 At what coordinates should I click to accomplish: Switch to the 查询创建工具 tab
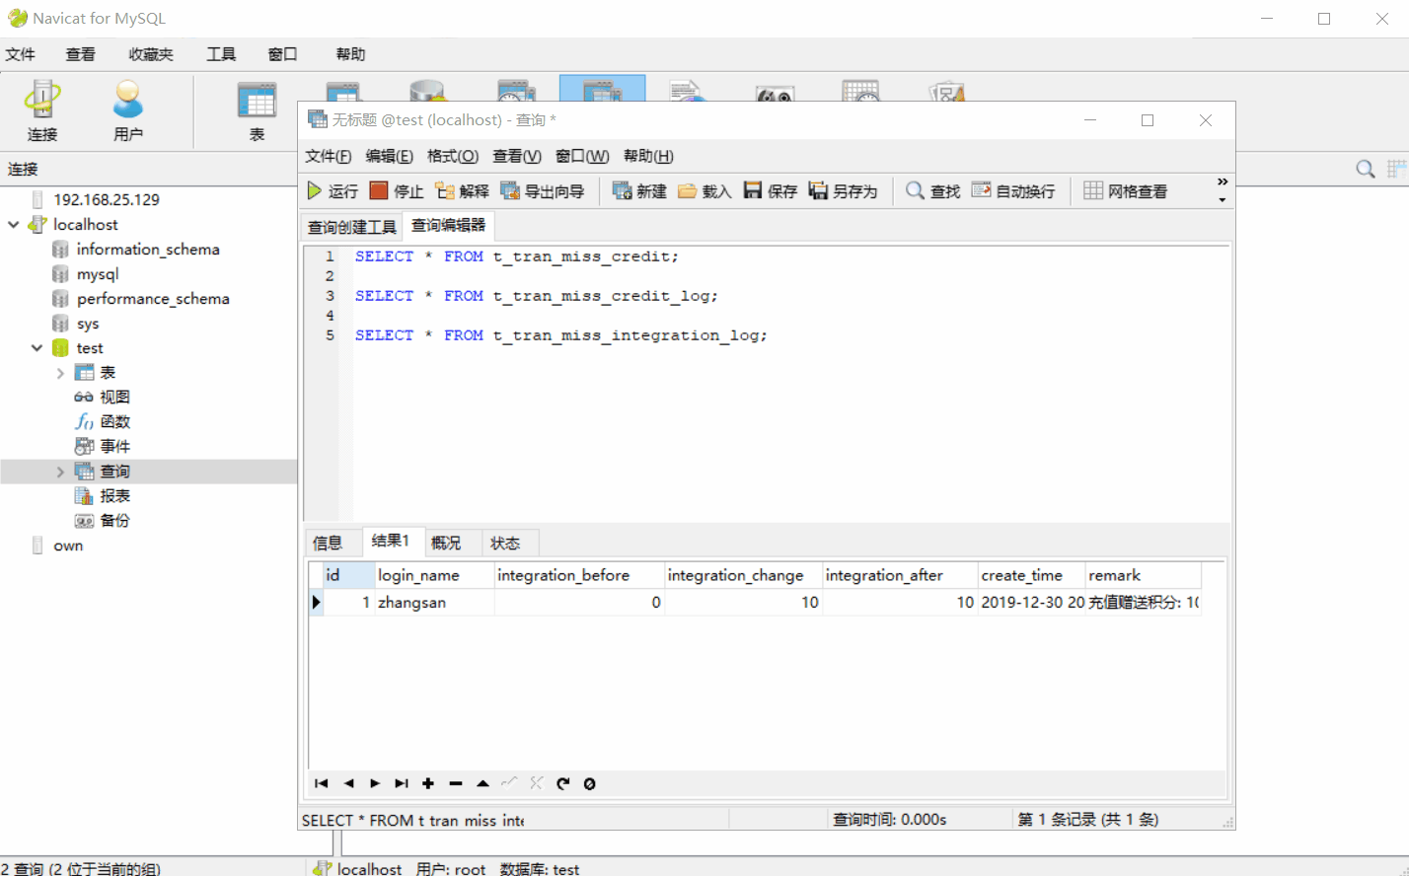(x=350, y=226)
